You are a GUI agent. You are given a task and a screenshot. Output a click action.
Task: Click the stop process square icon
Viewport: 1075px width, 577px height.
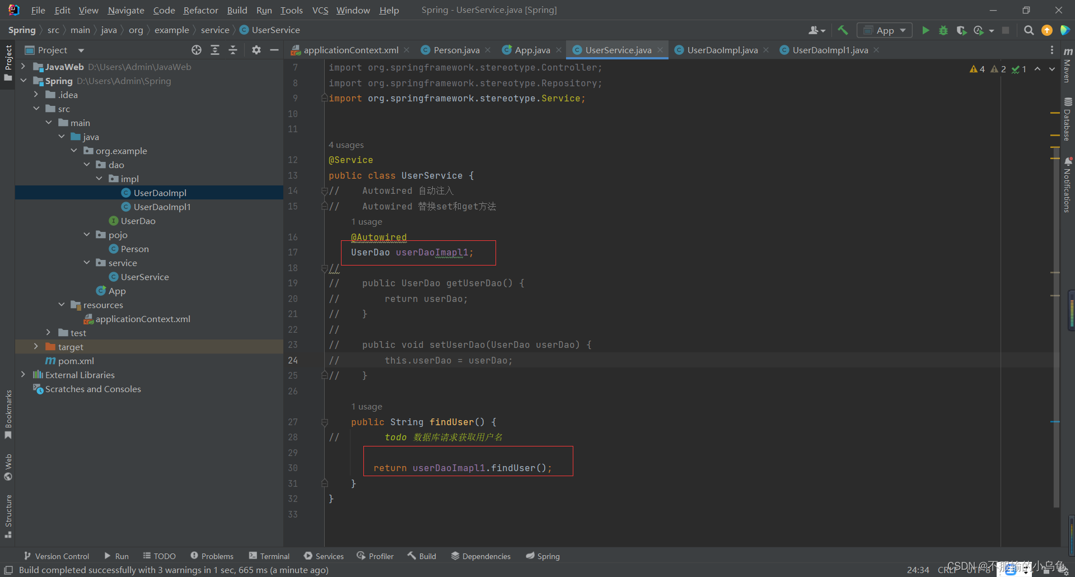point(1006,30)
